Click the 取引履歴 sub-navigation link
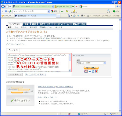This screenshot has height=116, width=122. [x=33, y=27]
